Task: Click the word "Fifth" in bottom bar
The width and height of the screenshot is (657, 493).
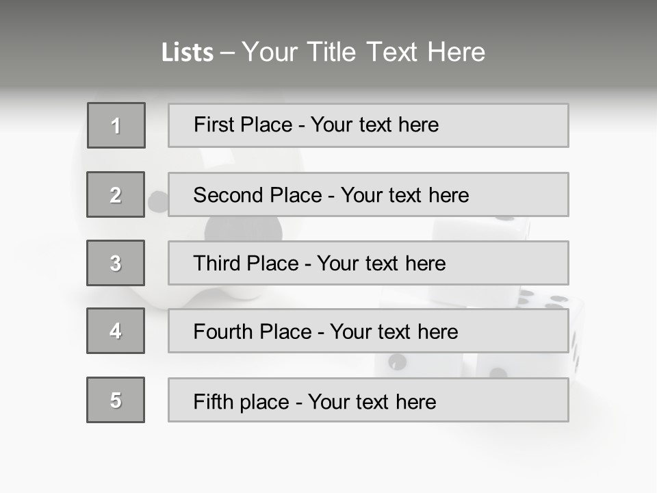Action: [x=214, y=401]
